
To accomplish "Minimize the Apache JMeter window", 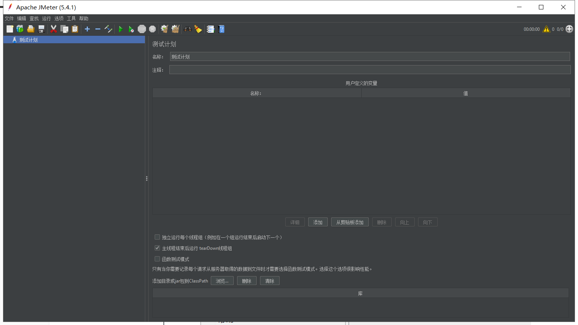I will [x=519, y=7].
